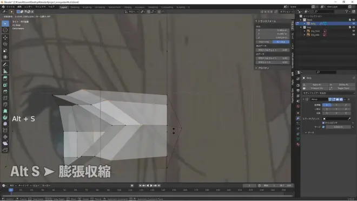Open the File menu
357x201 pixels.
(x=10, y=7)
